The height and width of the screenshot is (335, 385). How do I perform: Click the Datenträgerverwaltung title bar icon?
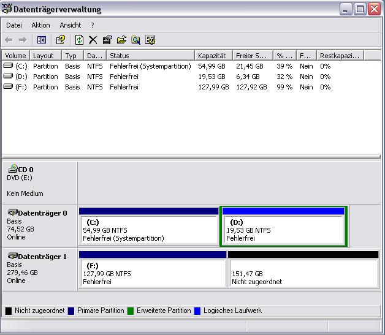click(7, 9)
